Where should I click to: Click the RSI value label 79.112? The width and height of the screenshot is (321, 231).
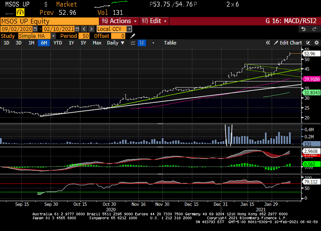(x=311, y=182)
